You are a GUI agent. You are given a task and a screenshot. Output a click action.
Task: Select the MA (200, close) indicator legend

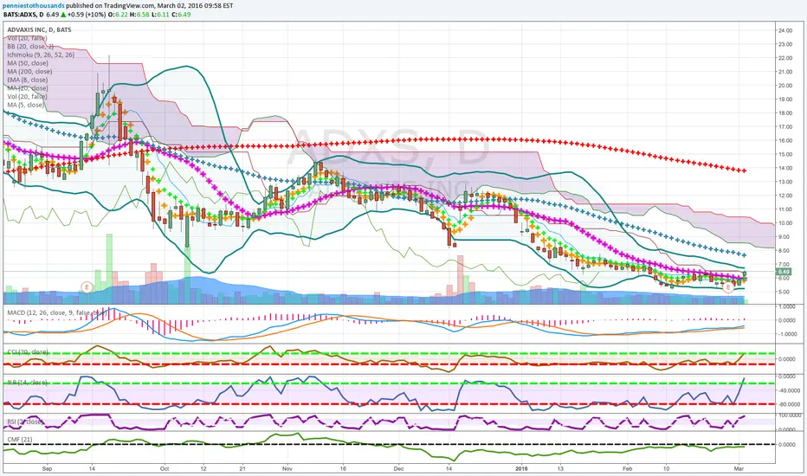tap(29, 72)
